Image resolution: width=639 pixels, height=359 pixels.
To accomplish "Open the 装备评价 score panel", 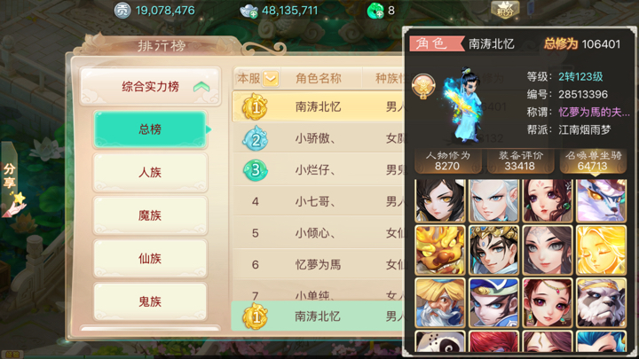I will pyautogui.click(x=519, y=161).
